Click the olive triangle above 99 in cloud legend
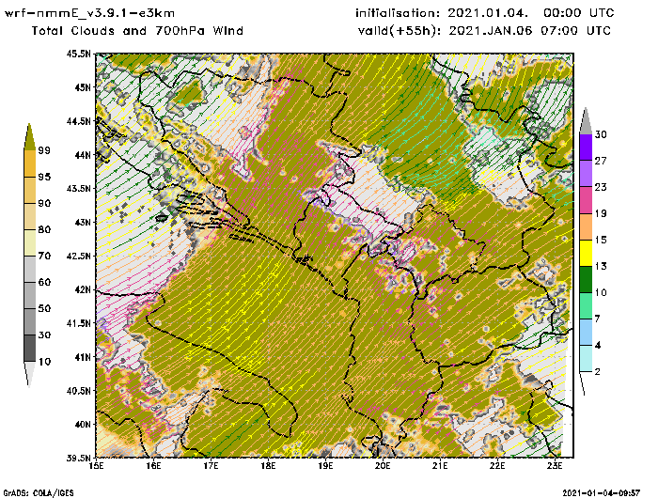 tap(29, 137)
